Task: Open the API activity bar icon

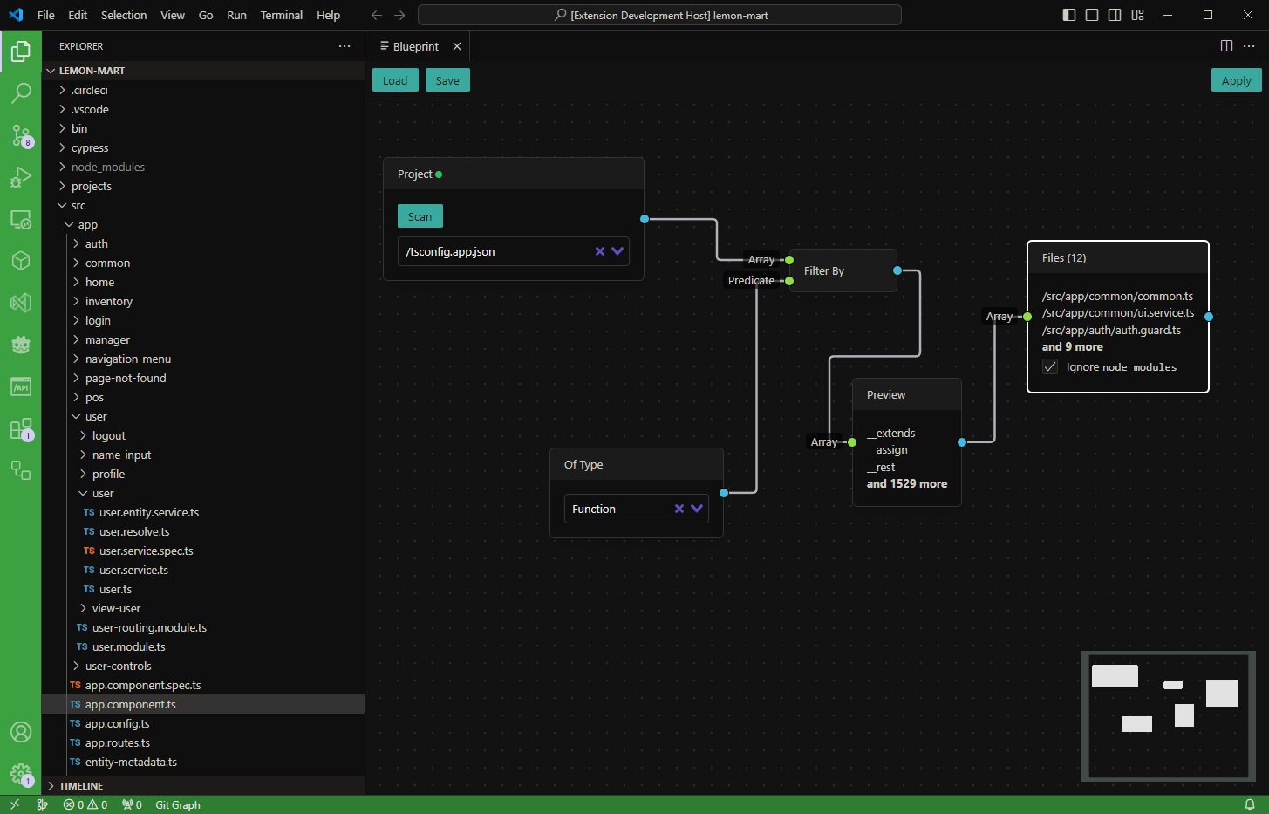Action: coord(21,386)
